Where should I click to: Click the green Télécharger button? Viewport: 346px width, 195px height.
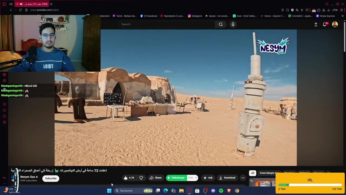[176, 178]
